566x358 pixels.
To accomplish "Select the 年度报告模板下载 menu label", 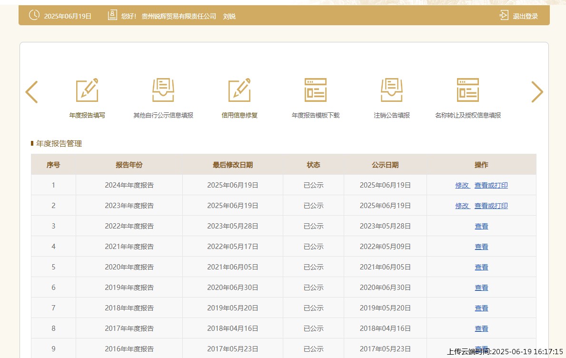I will pyautogui.click(x=316, y=115).
